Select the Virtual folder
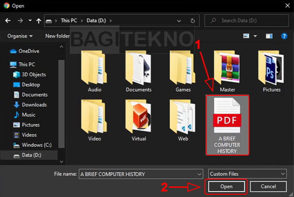 point(139,121)
